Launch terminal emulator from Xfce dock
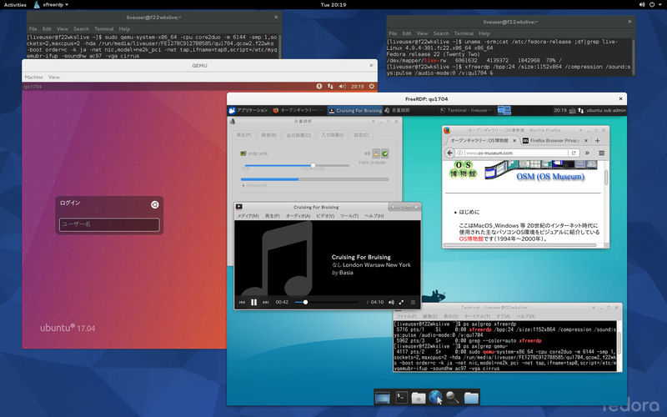This screenshot has height=417, width=667. tap(401, 398)
